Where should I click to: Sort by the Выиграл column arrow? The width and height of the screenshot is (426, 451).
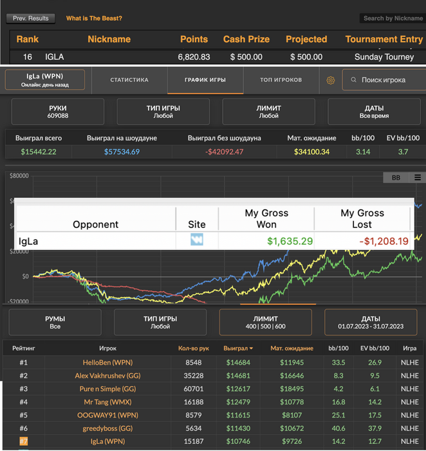[x=252, y=349]
